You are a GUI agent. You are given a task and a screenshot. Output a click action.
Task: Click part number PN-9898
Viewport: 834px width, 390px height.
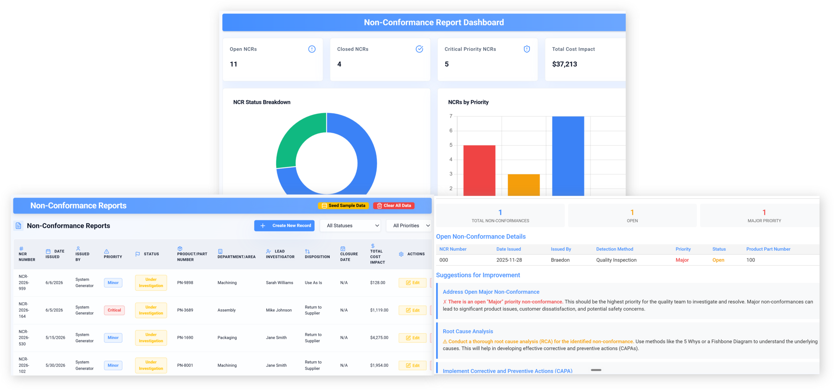(185, 283)
